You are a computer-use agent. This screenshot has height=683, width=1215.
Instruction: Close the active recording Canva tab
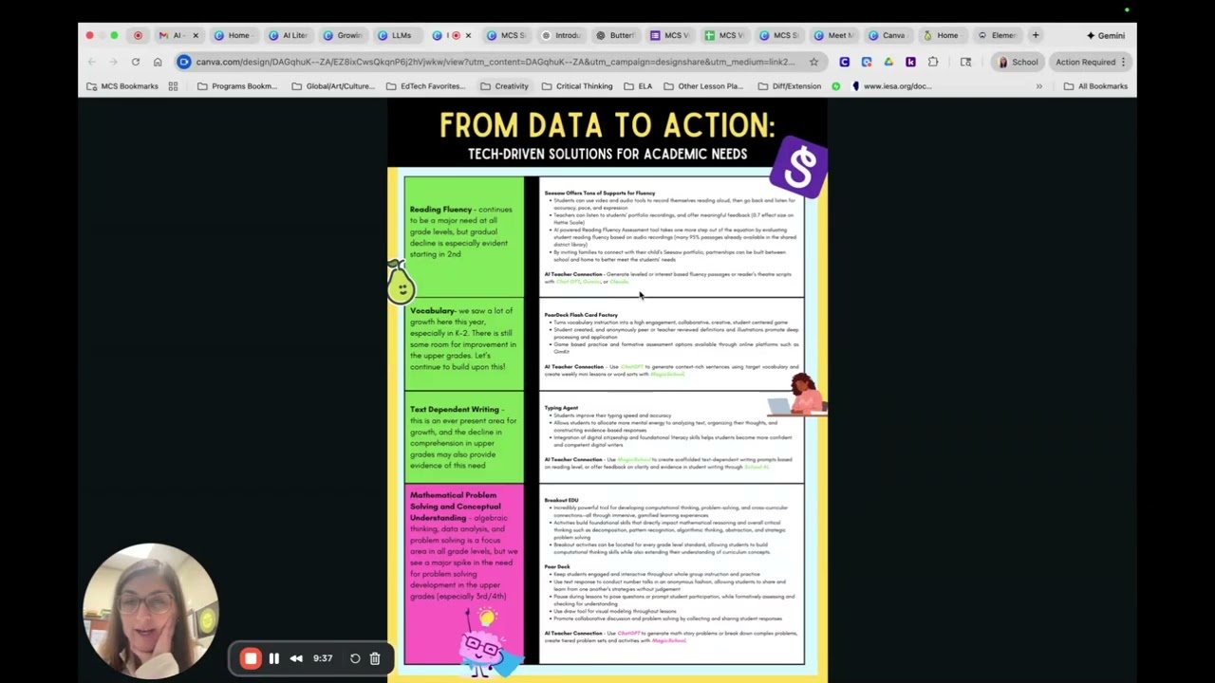468,35
